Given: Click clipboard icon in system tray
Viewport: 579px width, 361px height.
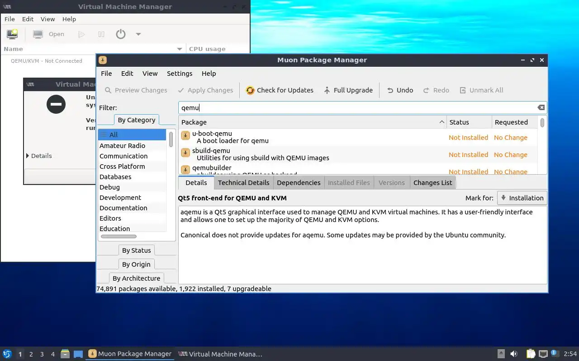Looking at the screenshot, I should [531, 354].
